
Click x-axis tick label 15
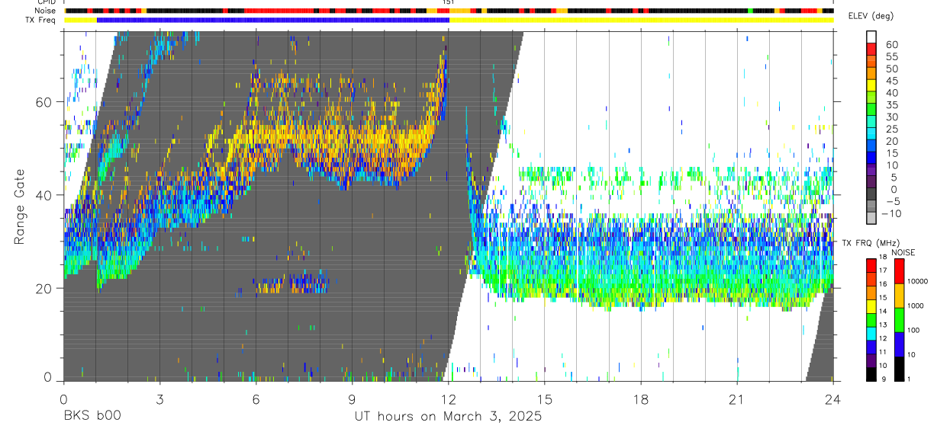pyautogui.click(x=545, y=399)
